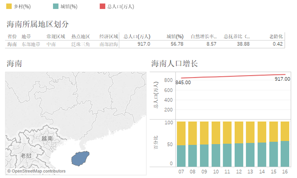Click the 总抚养比 column header

tap(237, 36)
